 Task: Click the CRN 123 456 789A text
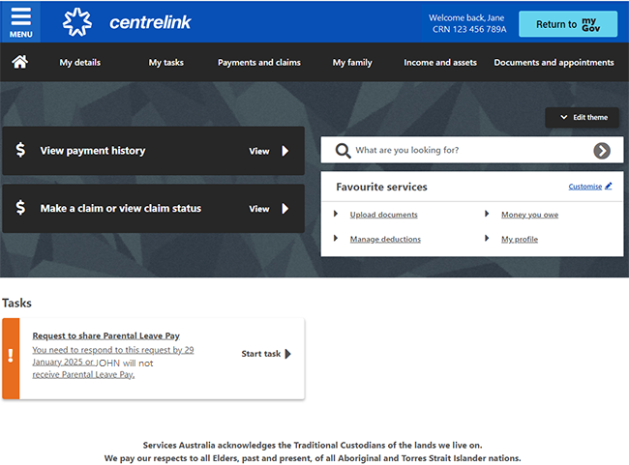click(x=469, y=29)
